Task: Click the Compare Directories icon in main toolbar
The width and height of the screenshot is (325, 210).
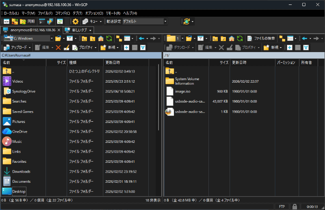Action: [6, 22]
